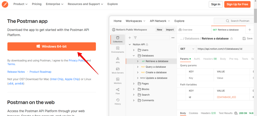Open the response Cookies tab

point(194,113)
